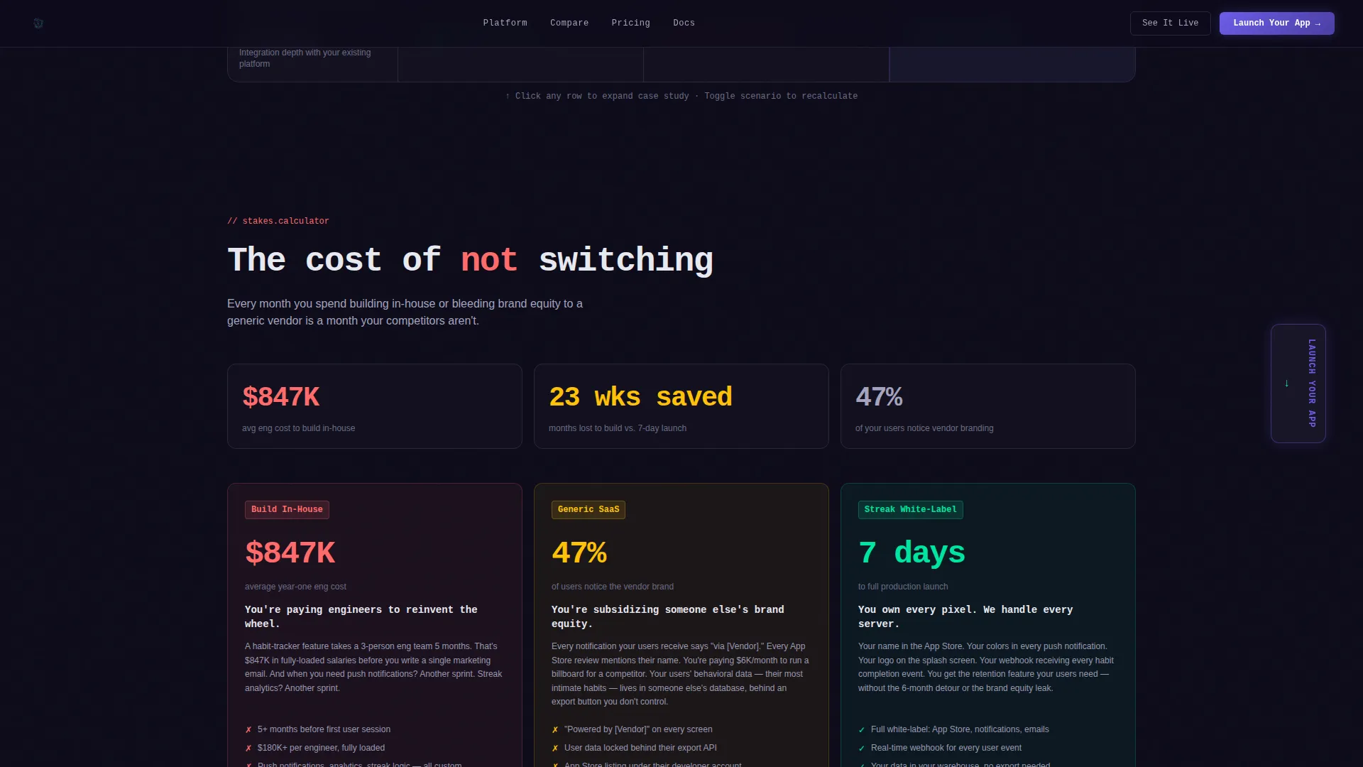This screenshot has height=767, width=1363.
Task: Click the Generic SaaS badge
Action: [588, 509]
